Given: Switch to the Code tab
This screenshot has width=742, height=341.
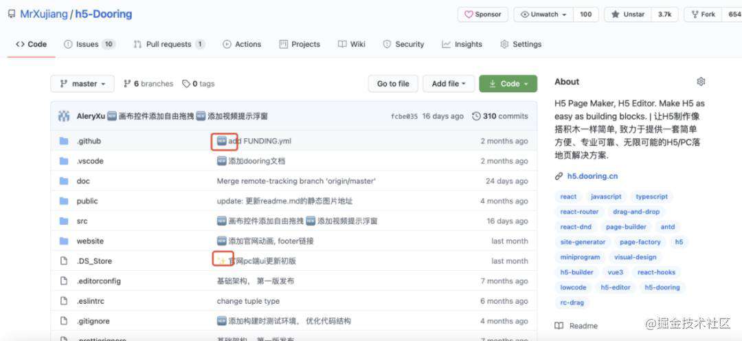Looking at the screenshot, I should click(x=31, y=44).
